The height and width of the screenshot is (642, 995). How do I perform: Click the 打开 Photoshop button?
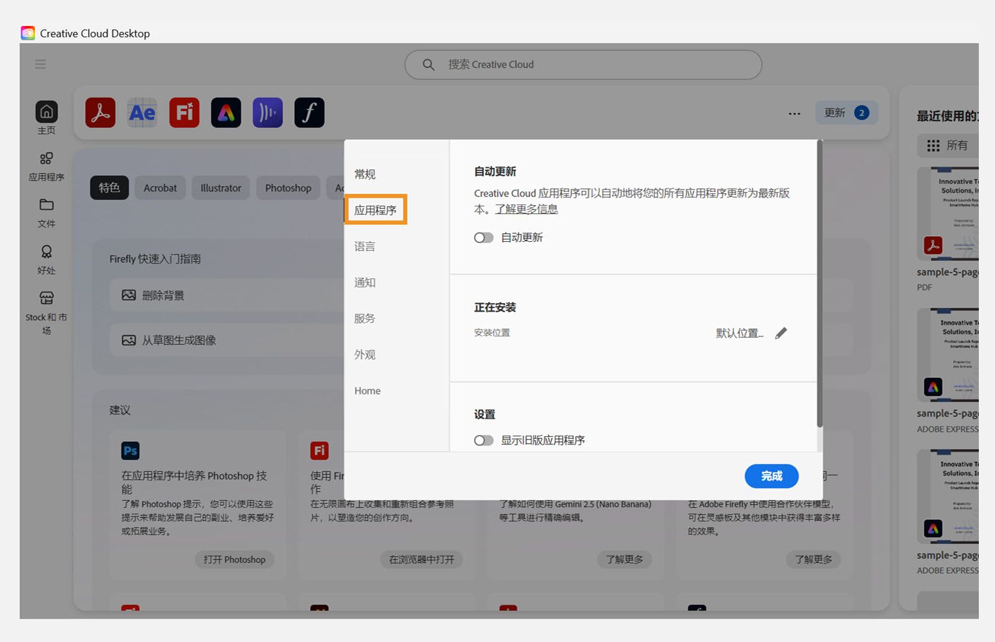click(x=234, y=559)
